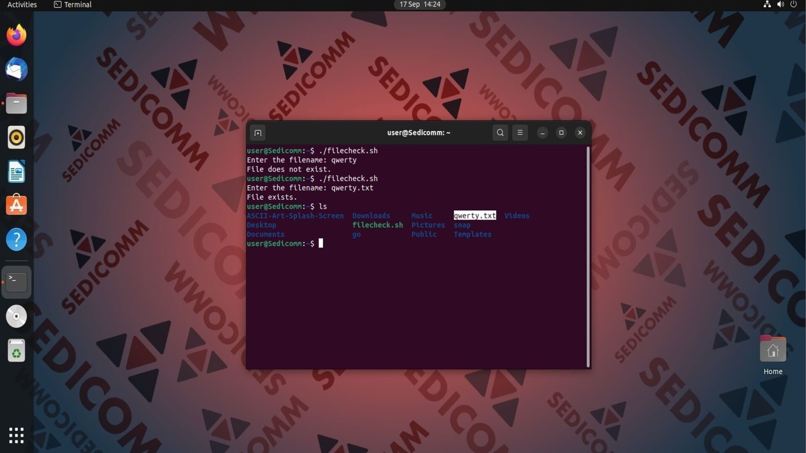Open Firefox from the dock

tap(16, 35)
